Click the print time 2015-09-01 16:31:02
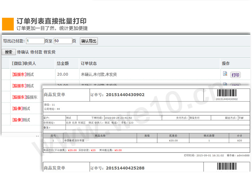The image size is (252, 187). [x=210, y=155]
